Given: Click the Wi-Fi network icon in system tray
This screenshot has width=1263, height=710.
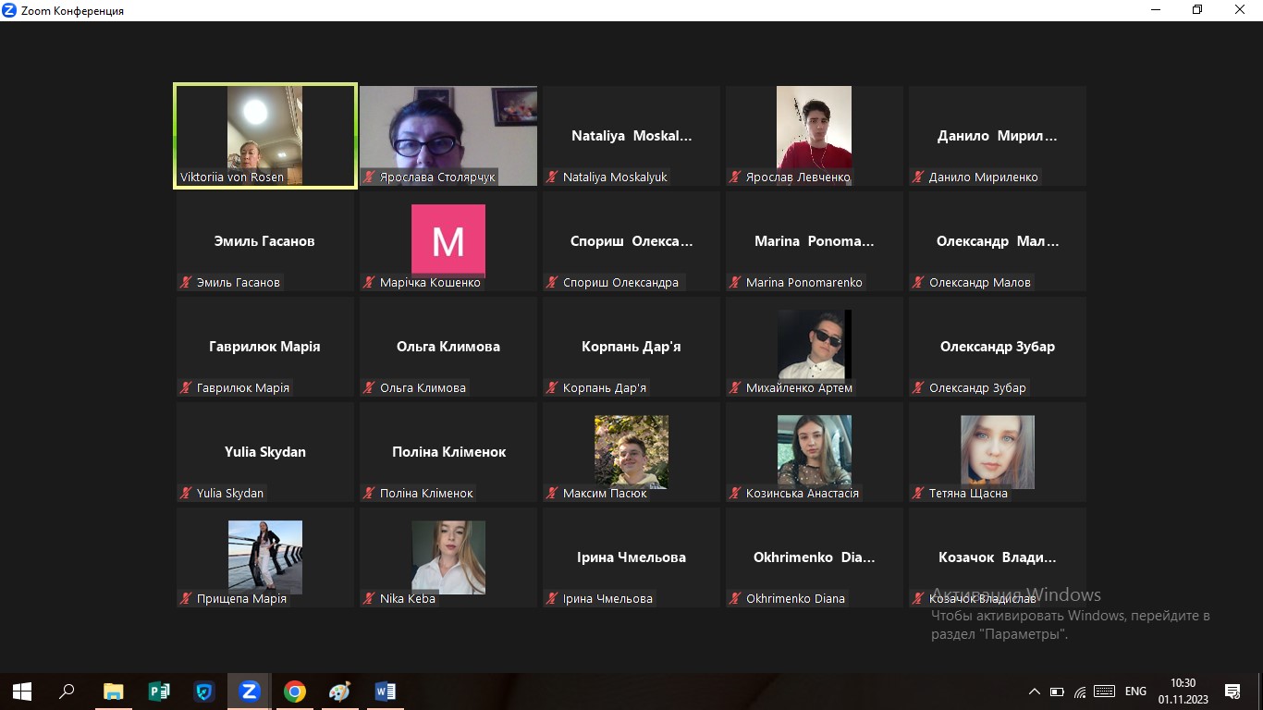Looking at the screenshot, I should 1079,692.
